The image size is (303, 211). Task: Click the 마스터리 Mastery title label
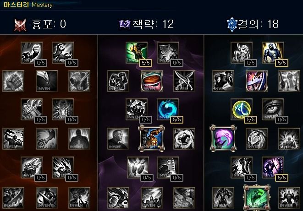click(x=28, y=5)
